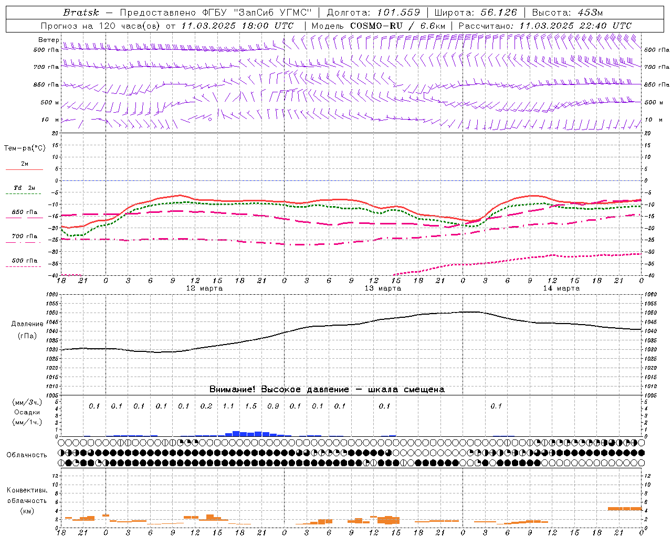Screen dimensions: 672x537
Task: Click the "Высота: 453м" elevation text
Action: [x=568, y=13]
